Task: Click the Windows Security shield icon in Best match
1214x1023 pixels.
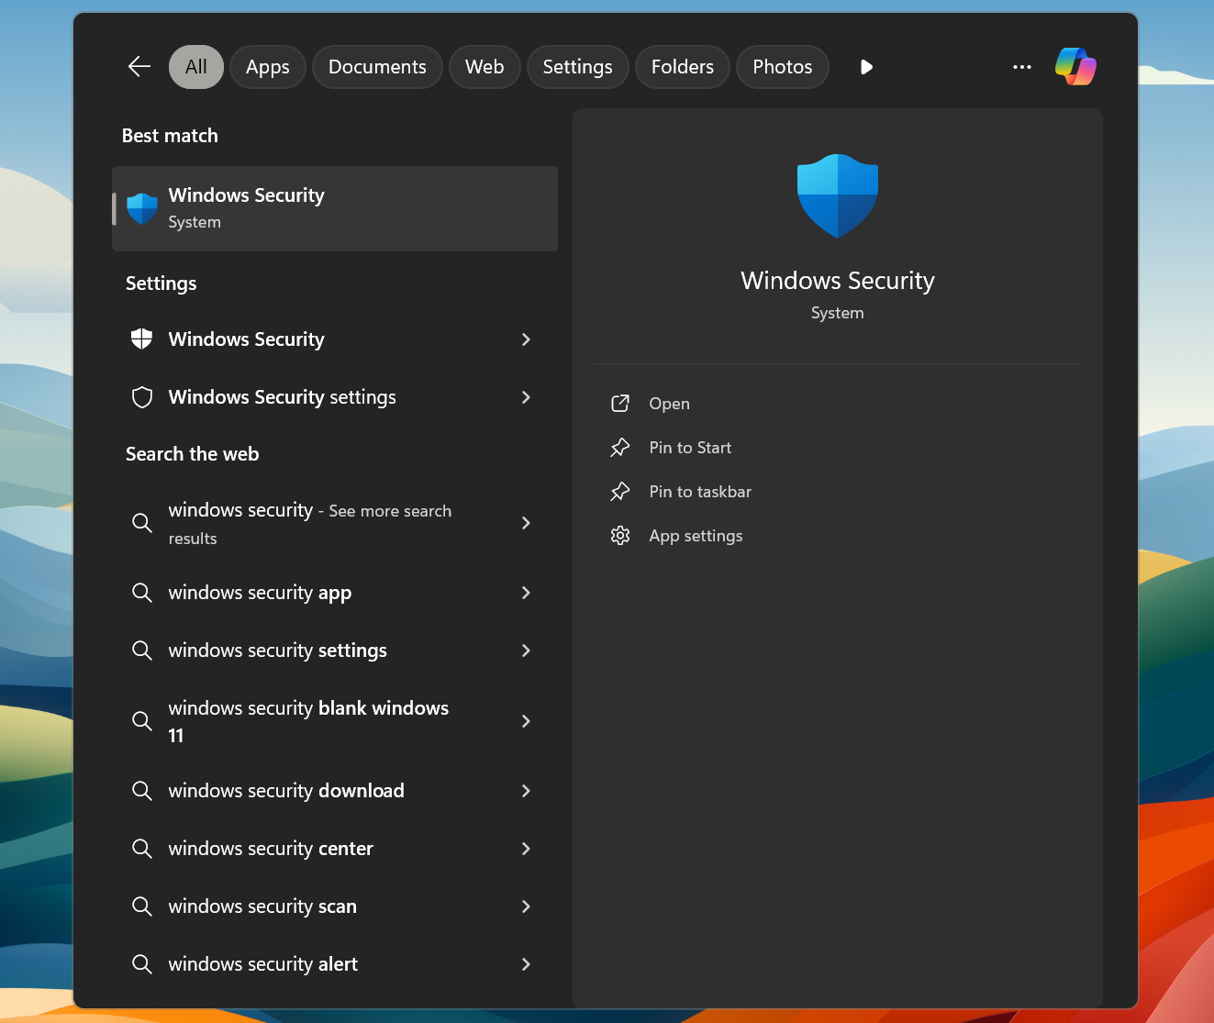Action: 142,208
